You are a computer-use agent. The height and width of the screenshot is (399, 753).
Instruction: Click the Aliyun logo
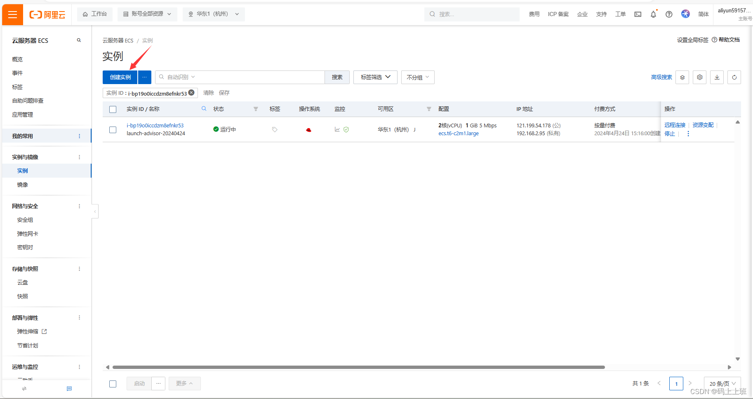pos(47,15)
